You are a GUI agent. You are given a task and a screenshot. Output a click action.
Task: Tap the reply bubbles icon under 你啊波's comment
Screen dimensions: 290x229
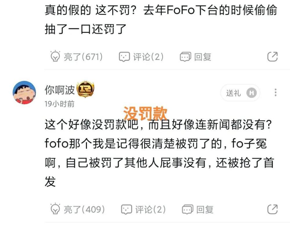click(188, 209)
